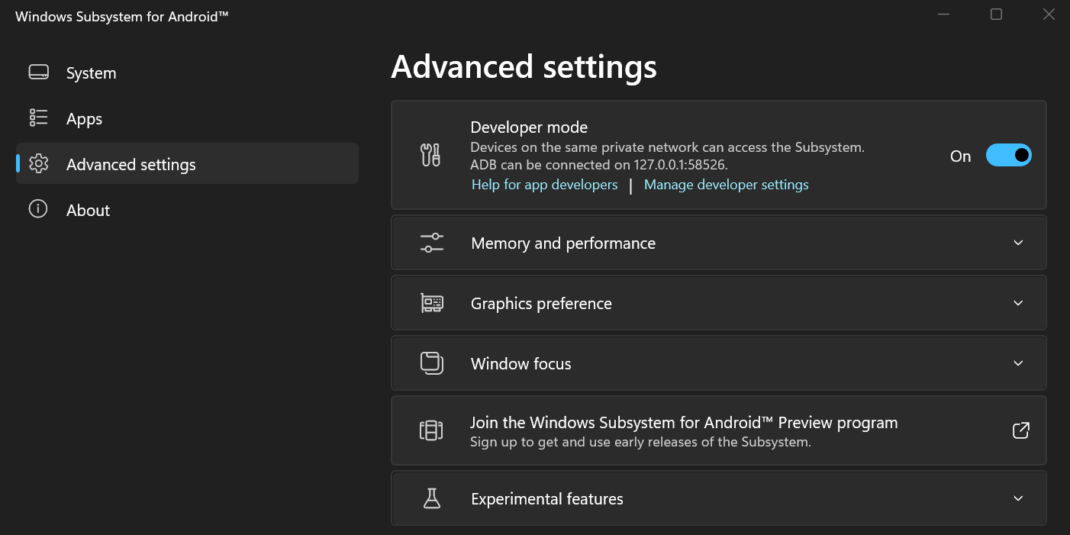Screen dimensions: 1070x535
Task: Open Join the Preview program card
Action: [718, 430]
